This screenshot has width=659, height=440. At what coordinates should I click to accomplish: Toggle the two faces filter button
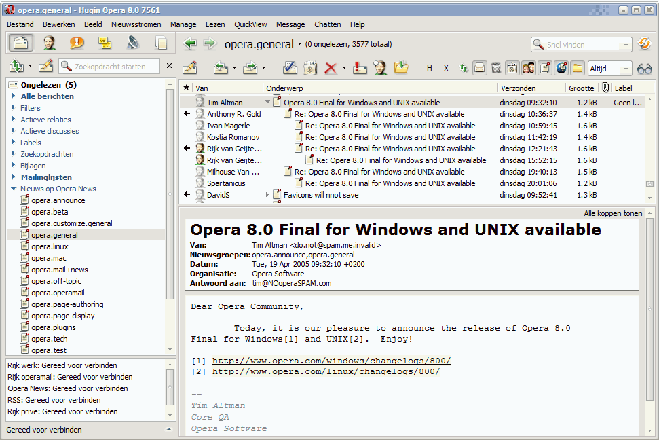[x=529, y=68]
